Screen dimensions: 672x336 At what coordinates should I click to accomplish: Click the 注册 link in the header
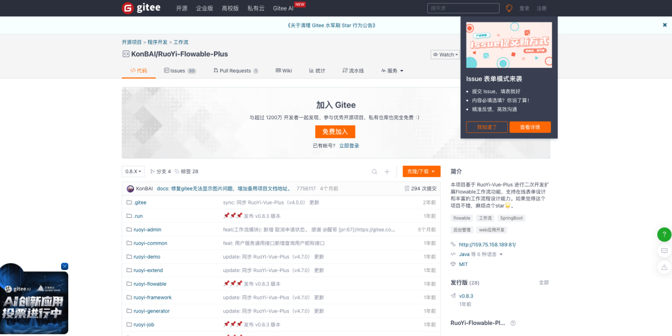click(542, 8)
